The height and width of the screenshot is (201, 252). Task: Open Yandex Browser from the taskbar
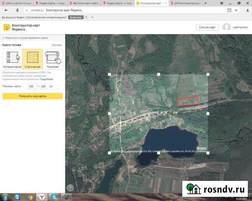coord(42,196)
